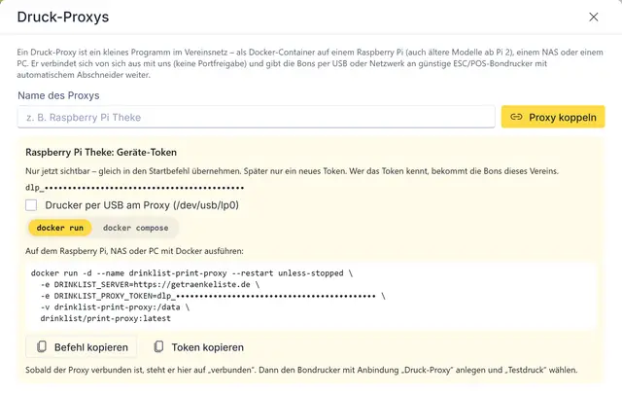Focus the Name des Proxys input field
Viewport: 622px width, 396px height.
pyautogui.click(x=257, y=117)
